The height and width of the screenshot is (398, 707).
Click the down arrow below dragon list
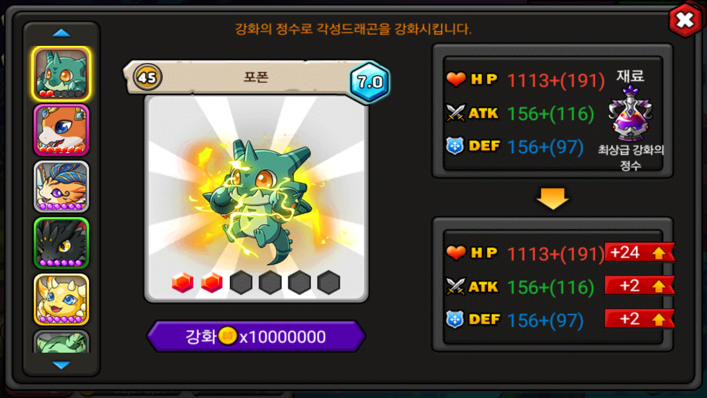(61, 365)
